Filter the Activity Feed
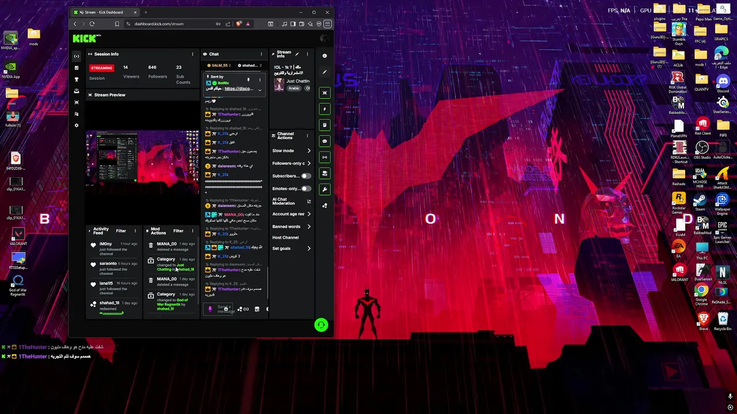The height and width of the screenshot is (414, 737). click(x=121, y=231)
